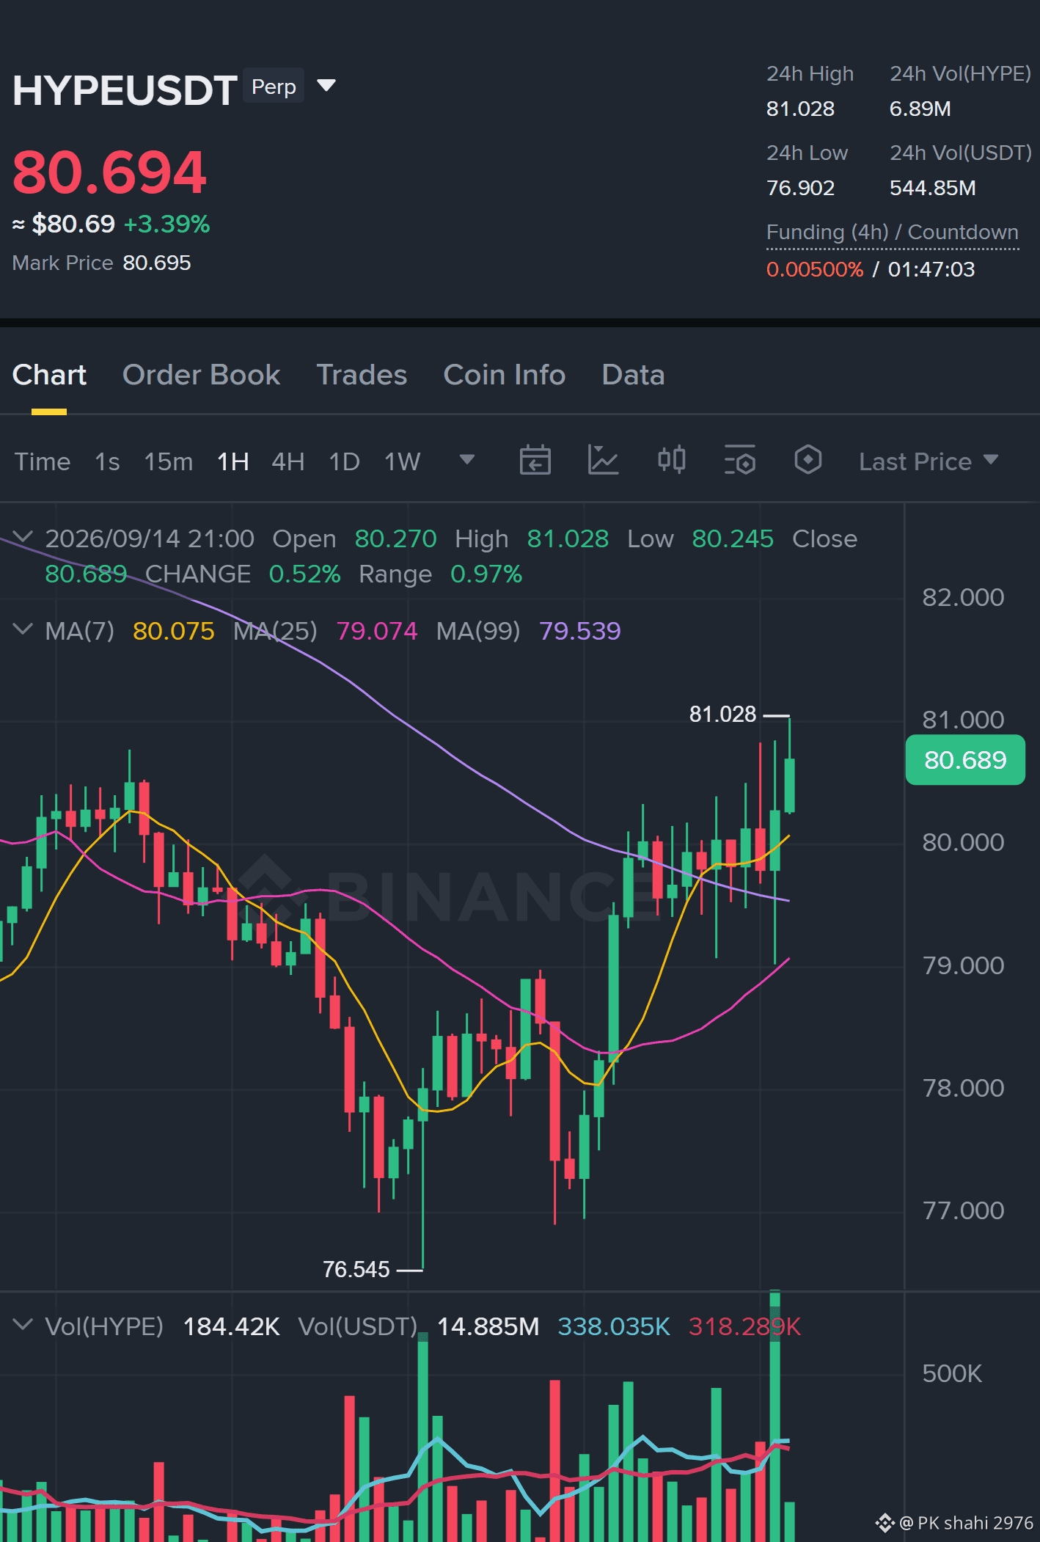
Task: Collapse the MA indicator legend
Action: click(x=23, y=629)
